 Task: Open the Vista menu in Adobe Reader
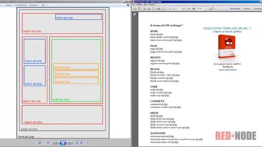click(145, 4)
